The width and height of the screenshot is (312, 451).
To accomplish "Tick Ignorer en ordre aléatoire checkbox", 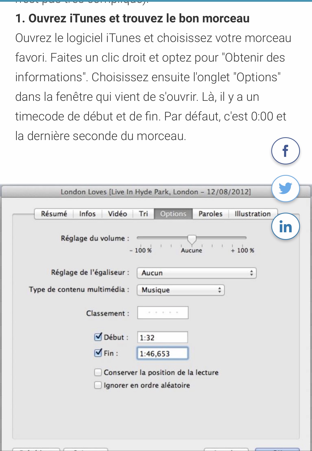I will (x=98, y=385).
